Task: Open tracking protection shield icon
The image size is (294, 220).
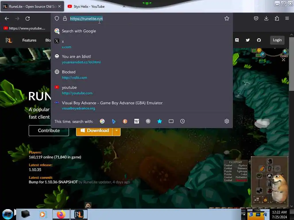Action: point(57,18)
